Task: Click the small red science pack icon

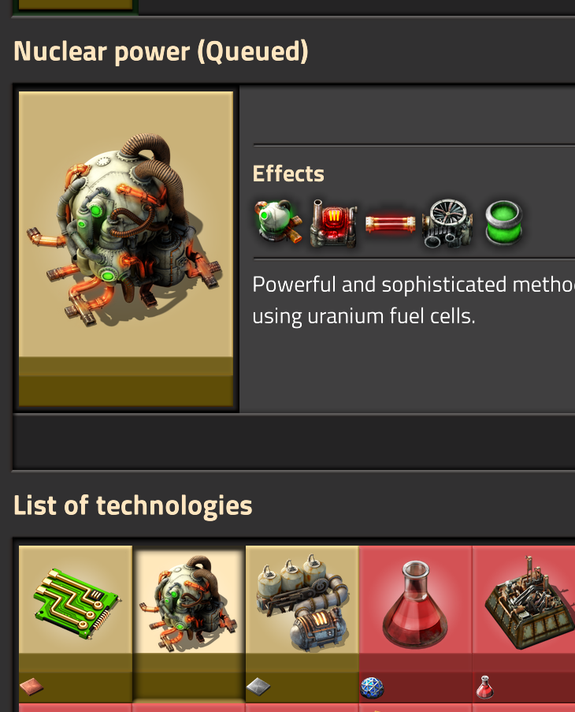Action: pyautogui.click(x=484, y=687)
